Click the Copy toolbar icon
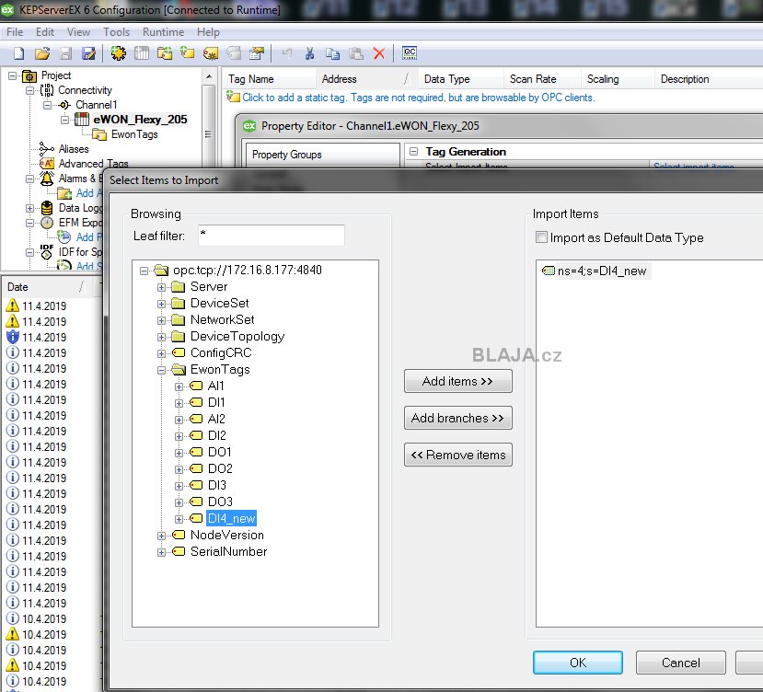The image size is (763, 692). [333, 53]
